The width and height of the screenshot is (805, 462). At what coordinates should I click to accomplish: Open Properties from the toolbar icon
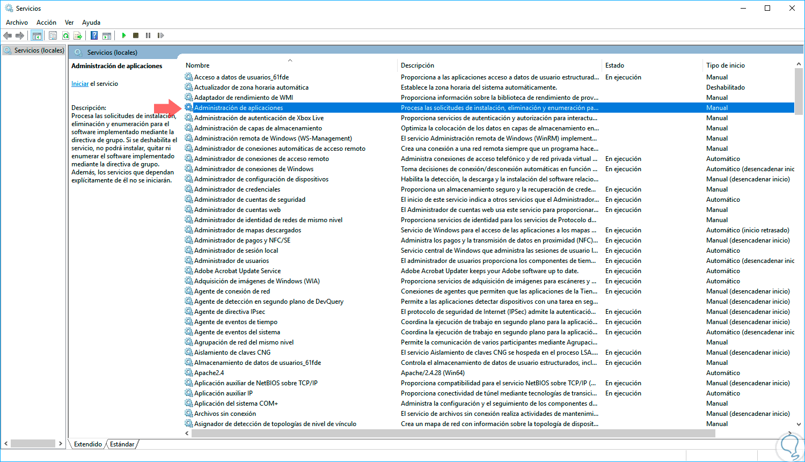[53, 35]
